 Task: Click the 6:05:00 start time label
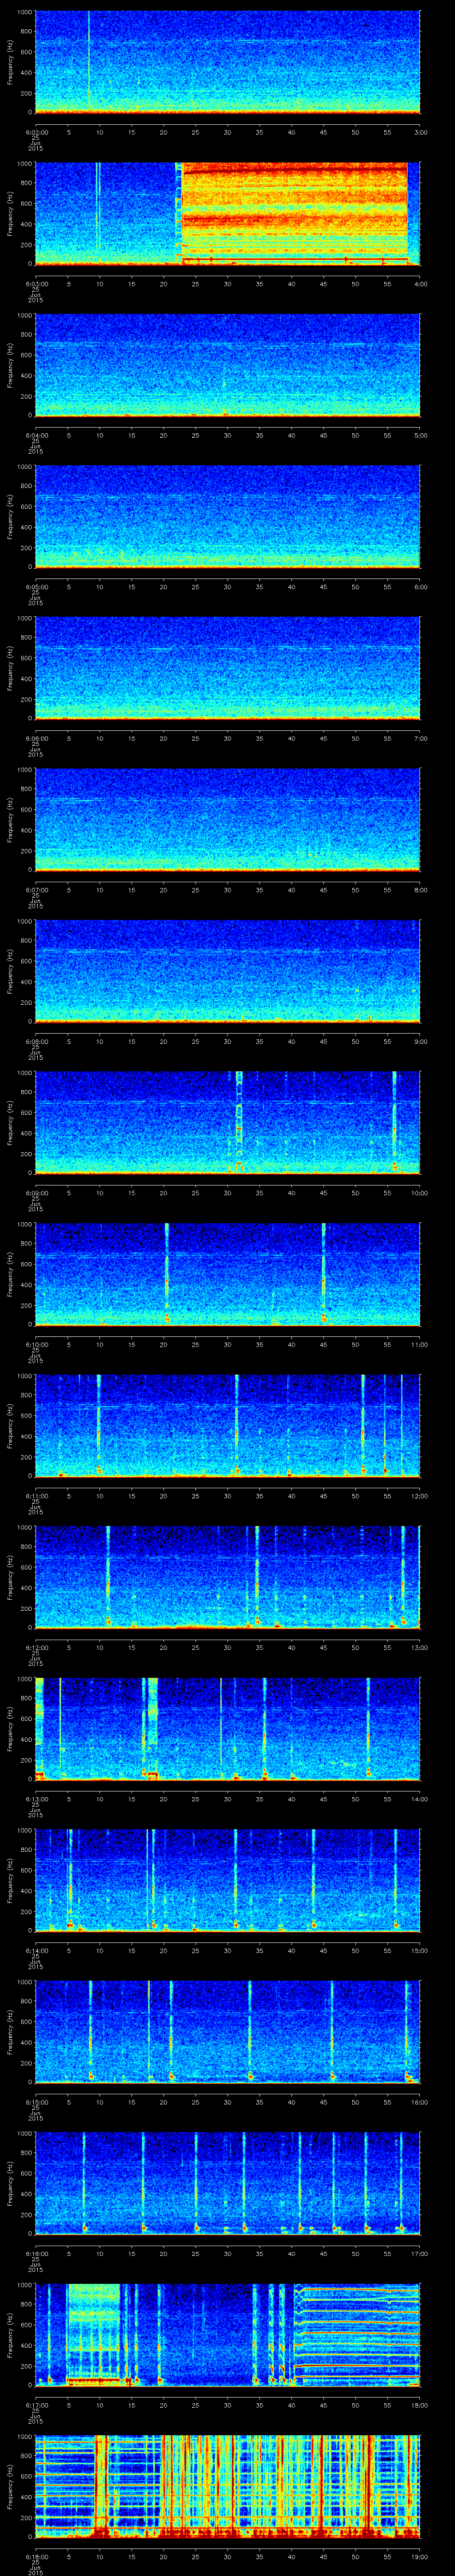(x=36, y=587)
